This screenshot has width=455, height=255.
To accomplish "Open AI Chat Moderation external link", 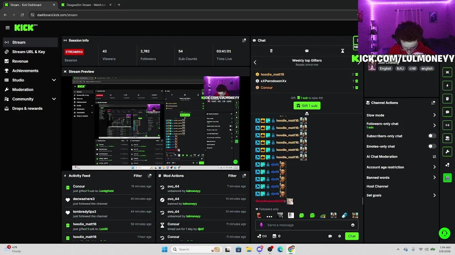I will (434, 157).
